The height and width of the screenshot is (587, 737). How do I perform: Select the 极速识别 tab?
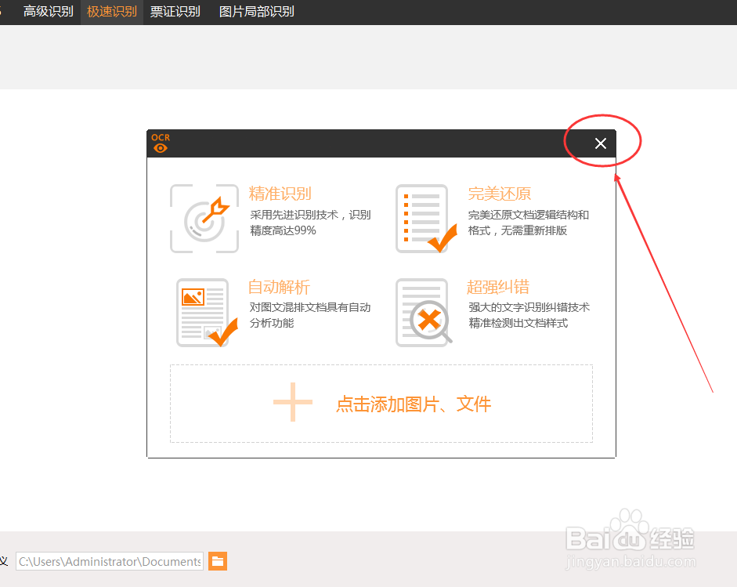[110, 11]
